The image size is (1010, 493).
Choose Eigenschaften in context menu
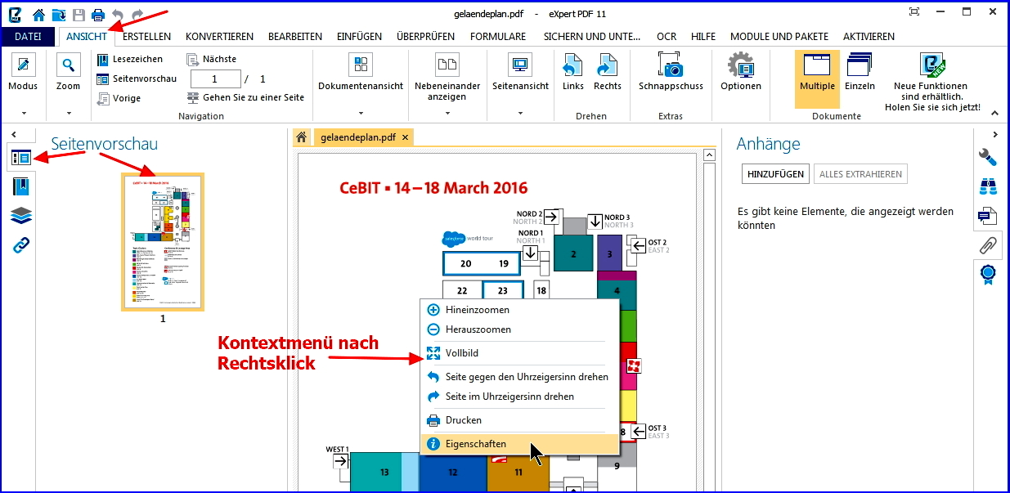coord(518,444)
